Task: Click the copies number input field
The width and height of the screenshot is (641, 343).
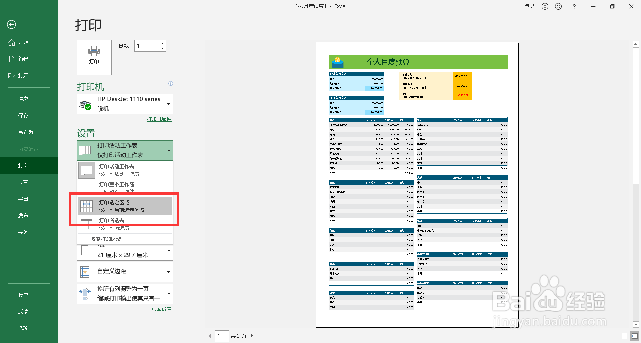Action: (147, 46)
